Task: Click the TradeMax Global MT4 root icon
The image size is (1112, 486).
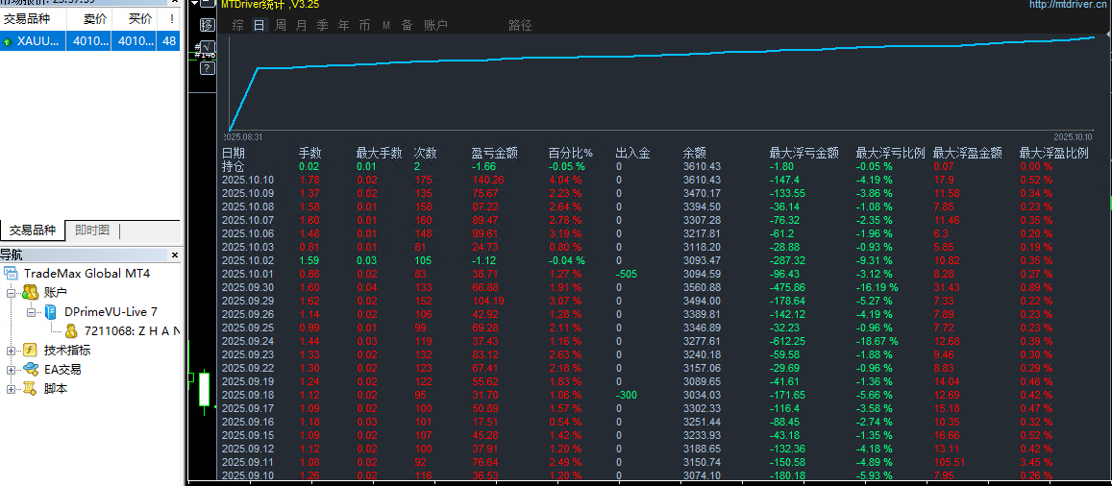Action: point(11,274)
